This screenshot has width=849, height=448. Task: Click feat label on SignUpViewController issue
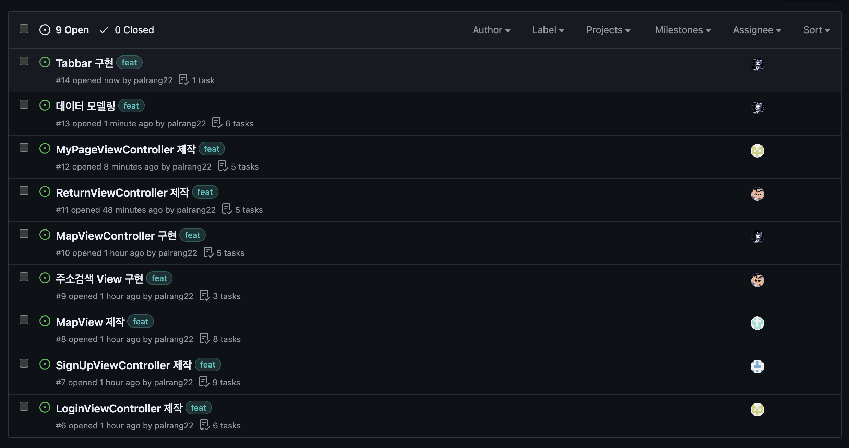tap(208, 365)
